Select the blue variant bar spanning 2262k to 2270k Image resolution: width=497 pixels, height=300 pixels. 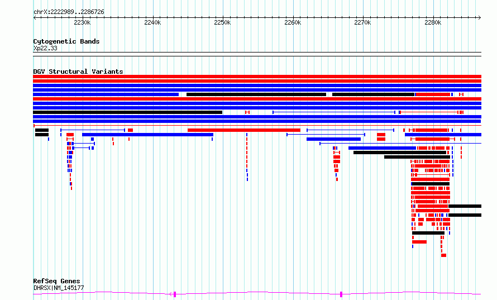pos(333,139)
